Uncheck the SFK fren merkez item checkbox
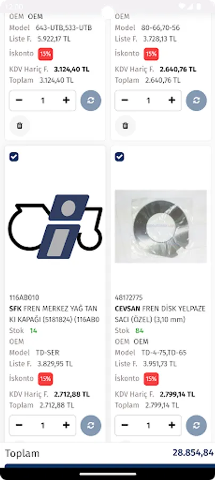 point(14,157)
